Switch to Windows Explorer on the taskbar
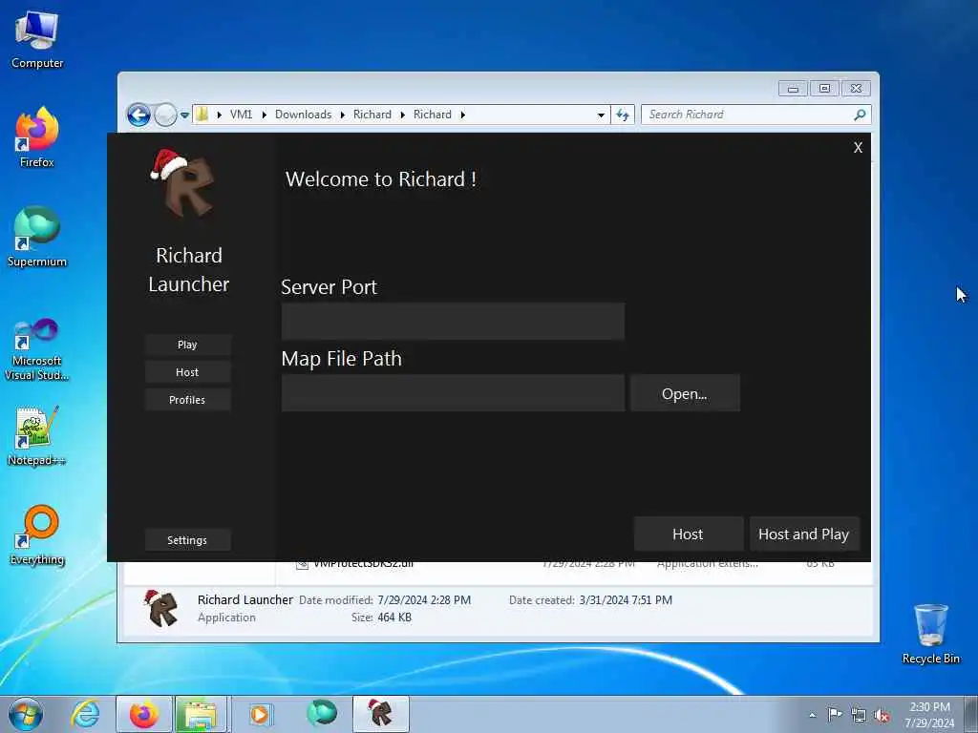The image size is (978, 733). [x=201, y=714]
